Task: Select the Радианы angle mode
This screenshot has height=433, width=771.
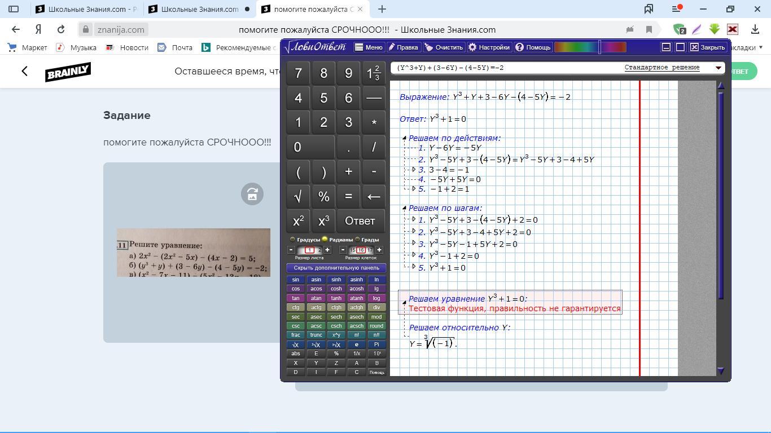Action: (x=325, y=240)
